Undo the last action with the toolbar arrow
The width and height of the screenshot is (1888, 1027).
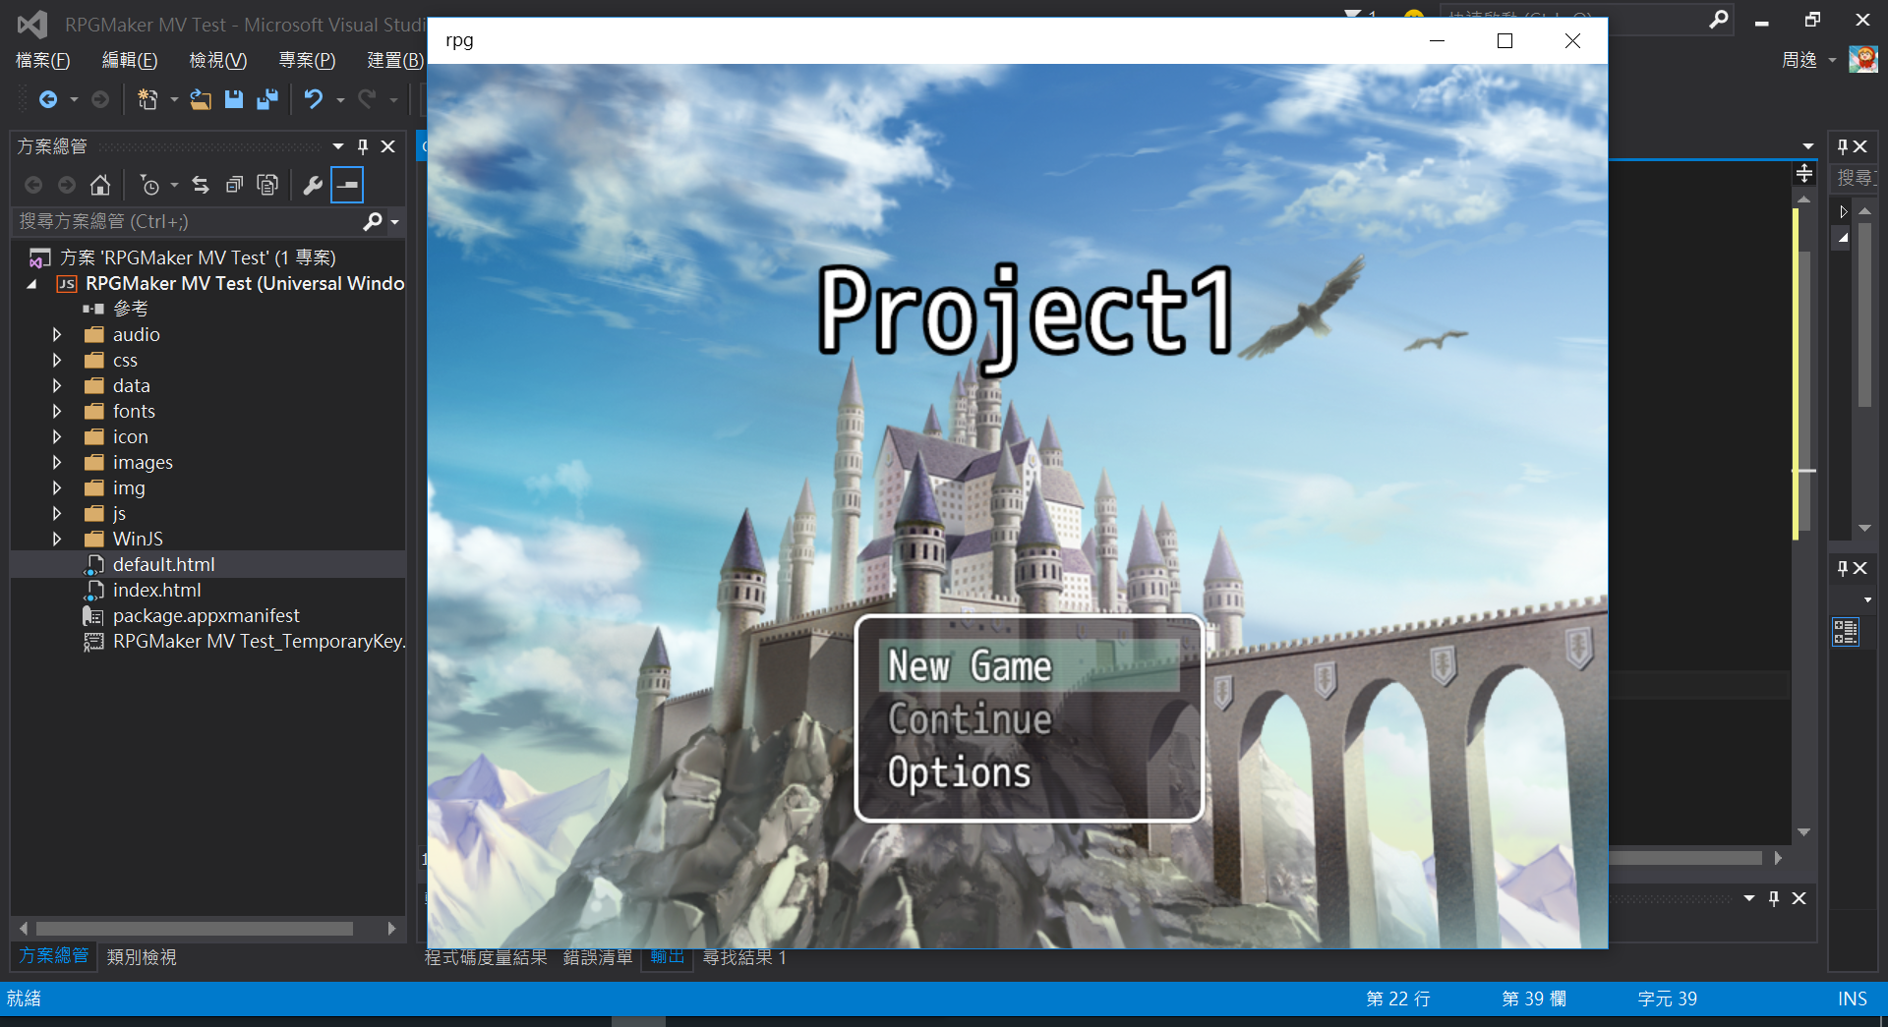click(314, 99)
